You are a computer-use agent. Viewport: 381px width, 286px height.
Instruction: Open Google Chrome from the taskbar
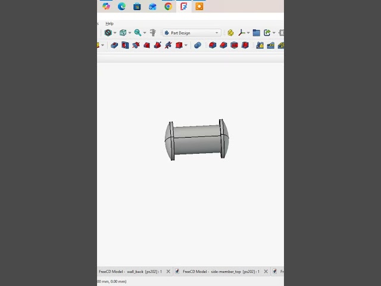point(168,7)
